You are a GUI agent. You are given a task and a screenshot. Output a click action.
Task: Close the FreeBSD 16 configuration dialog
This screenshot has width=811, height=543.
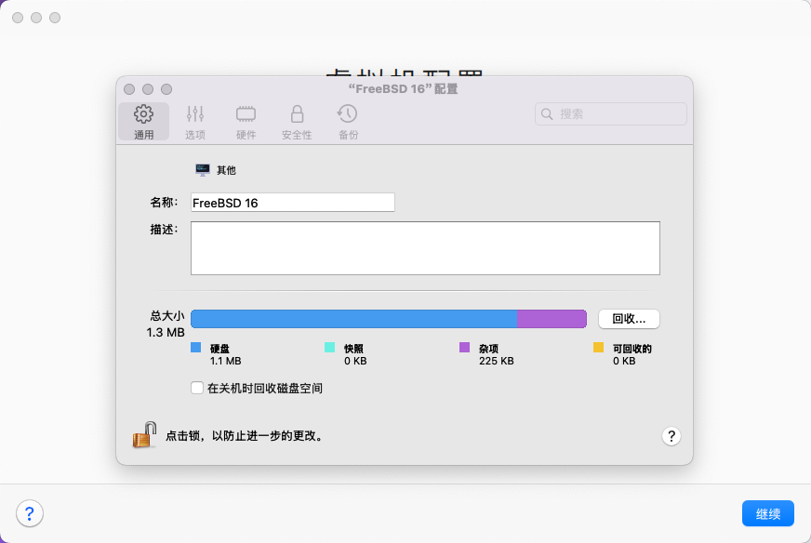pyautogui.click(x=129, y=89)
